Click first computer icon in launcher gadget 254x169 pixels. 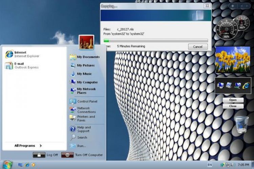[x=220, y=85]
